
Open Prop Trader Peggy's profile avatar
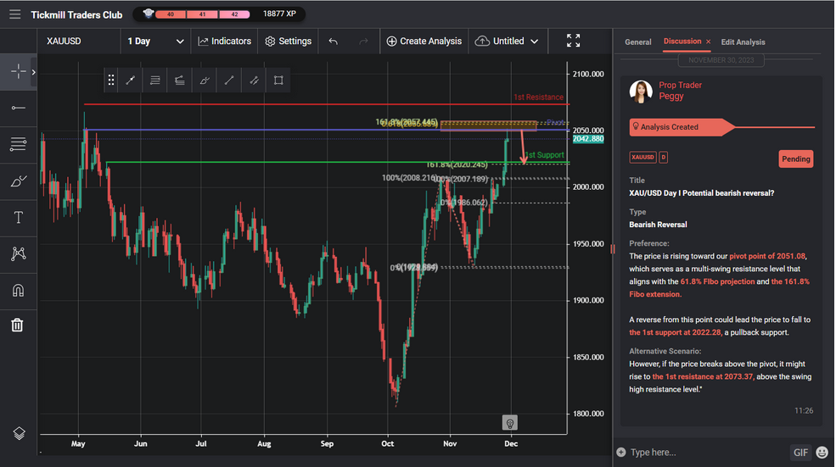(640, 92)
